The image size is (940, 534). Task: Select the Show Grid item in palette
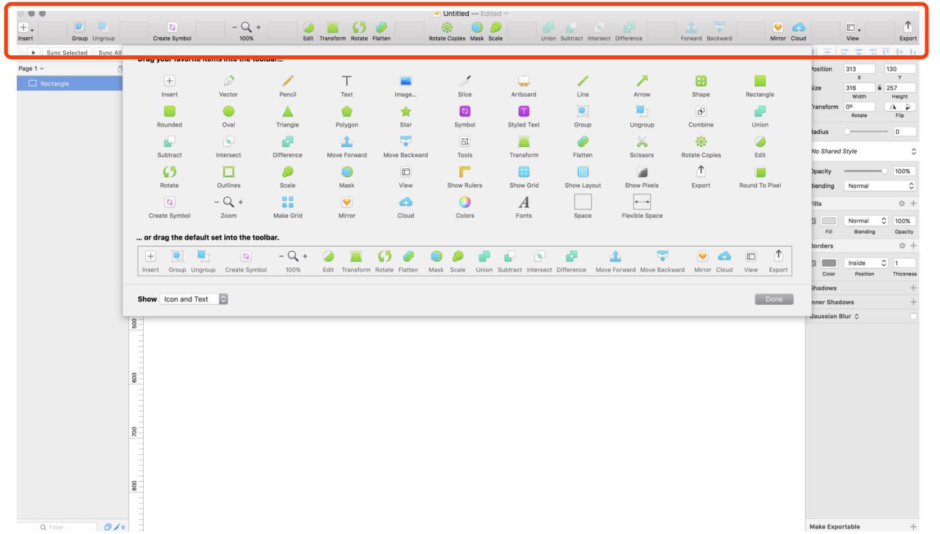tap(524, 176)
